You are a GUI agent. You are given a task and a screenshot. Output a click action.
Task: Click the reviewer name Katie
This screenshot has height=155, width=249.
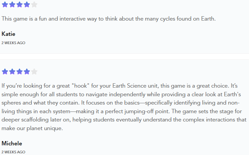(8, 34)
